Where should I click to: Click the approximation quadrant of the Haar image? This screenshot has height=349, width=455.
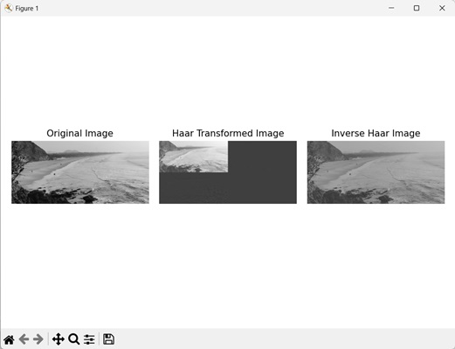point(194,157)
